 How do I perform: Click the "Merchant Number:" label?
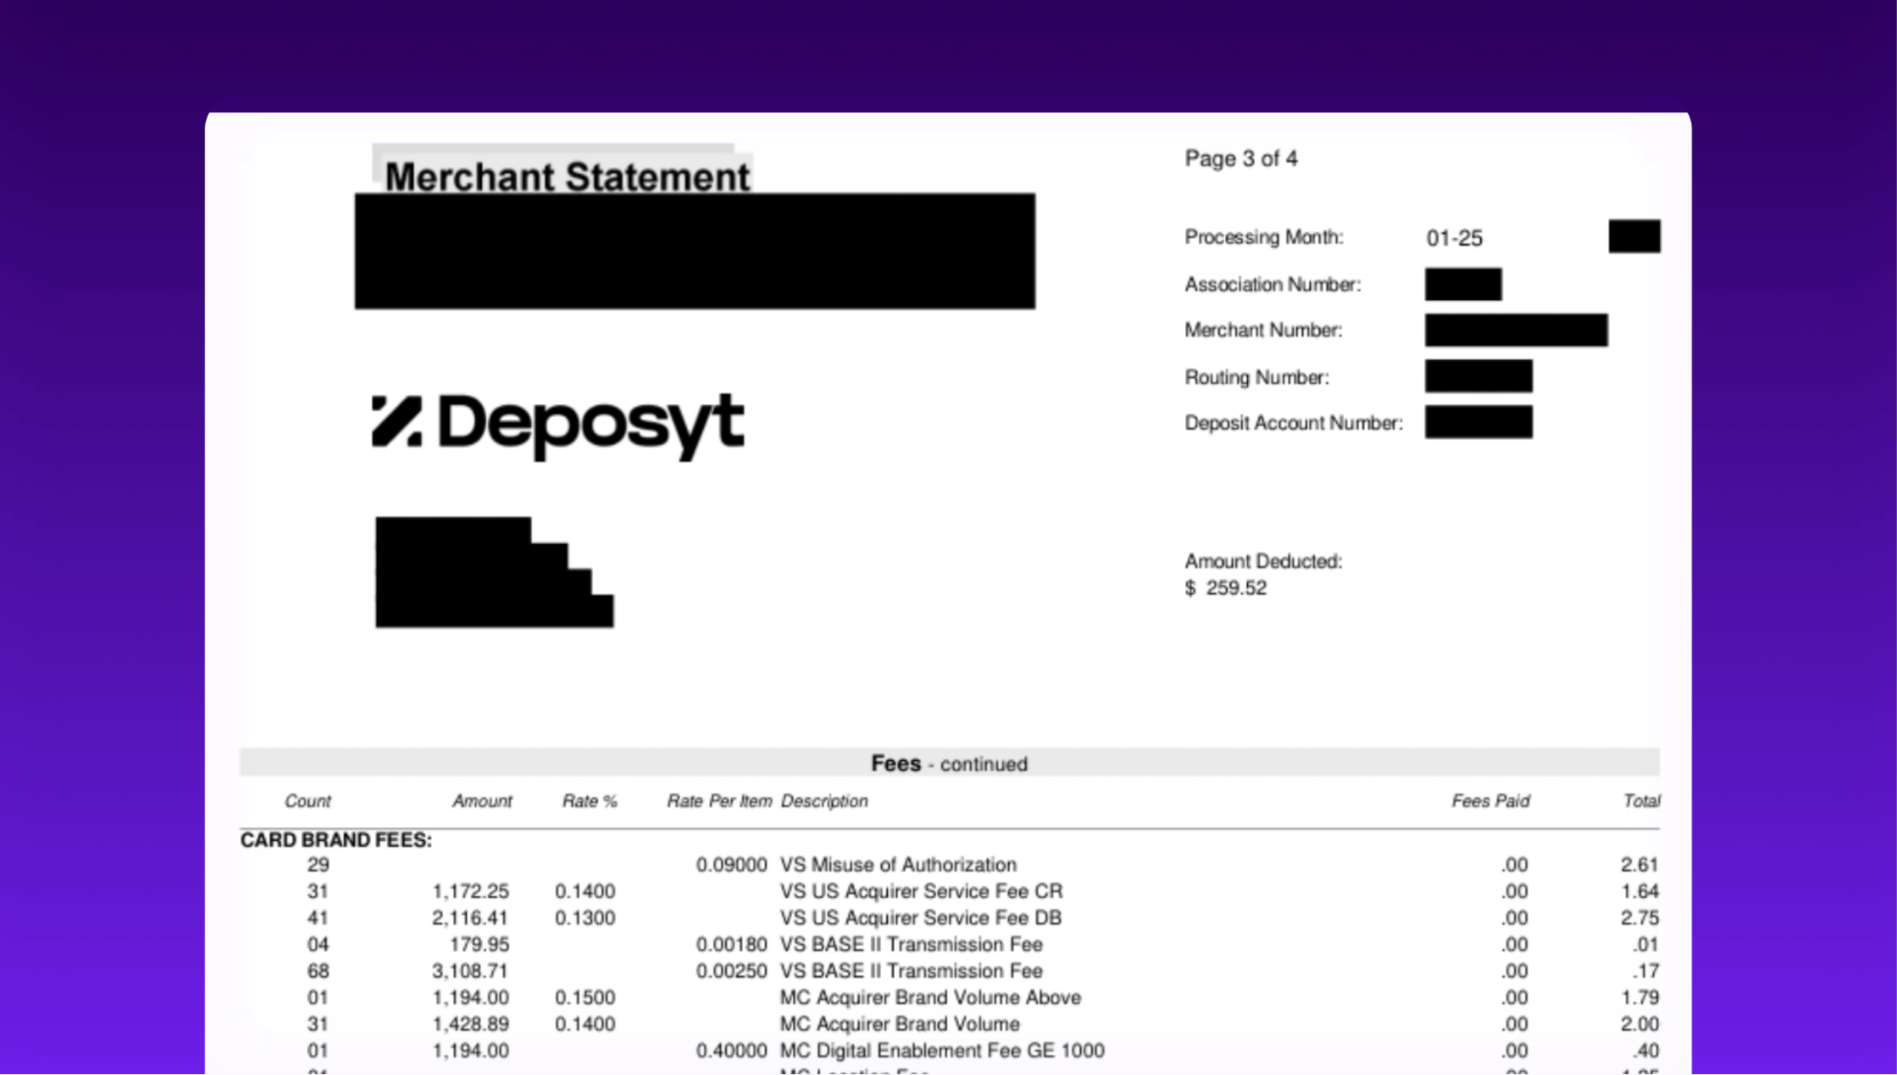1263,330
